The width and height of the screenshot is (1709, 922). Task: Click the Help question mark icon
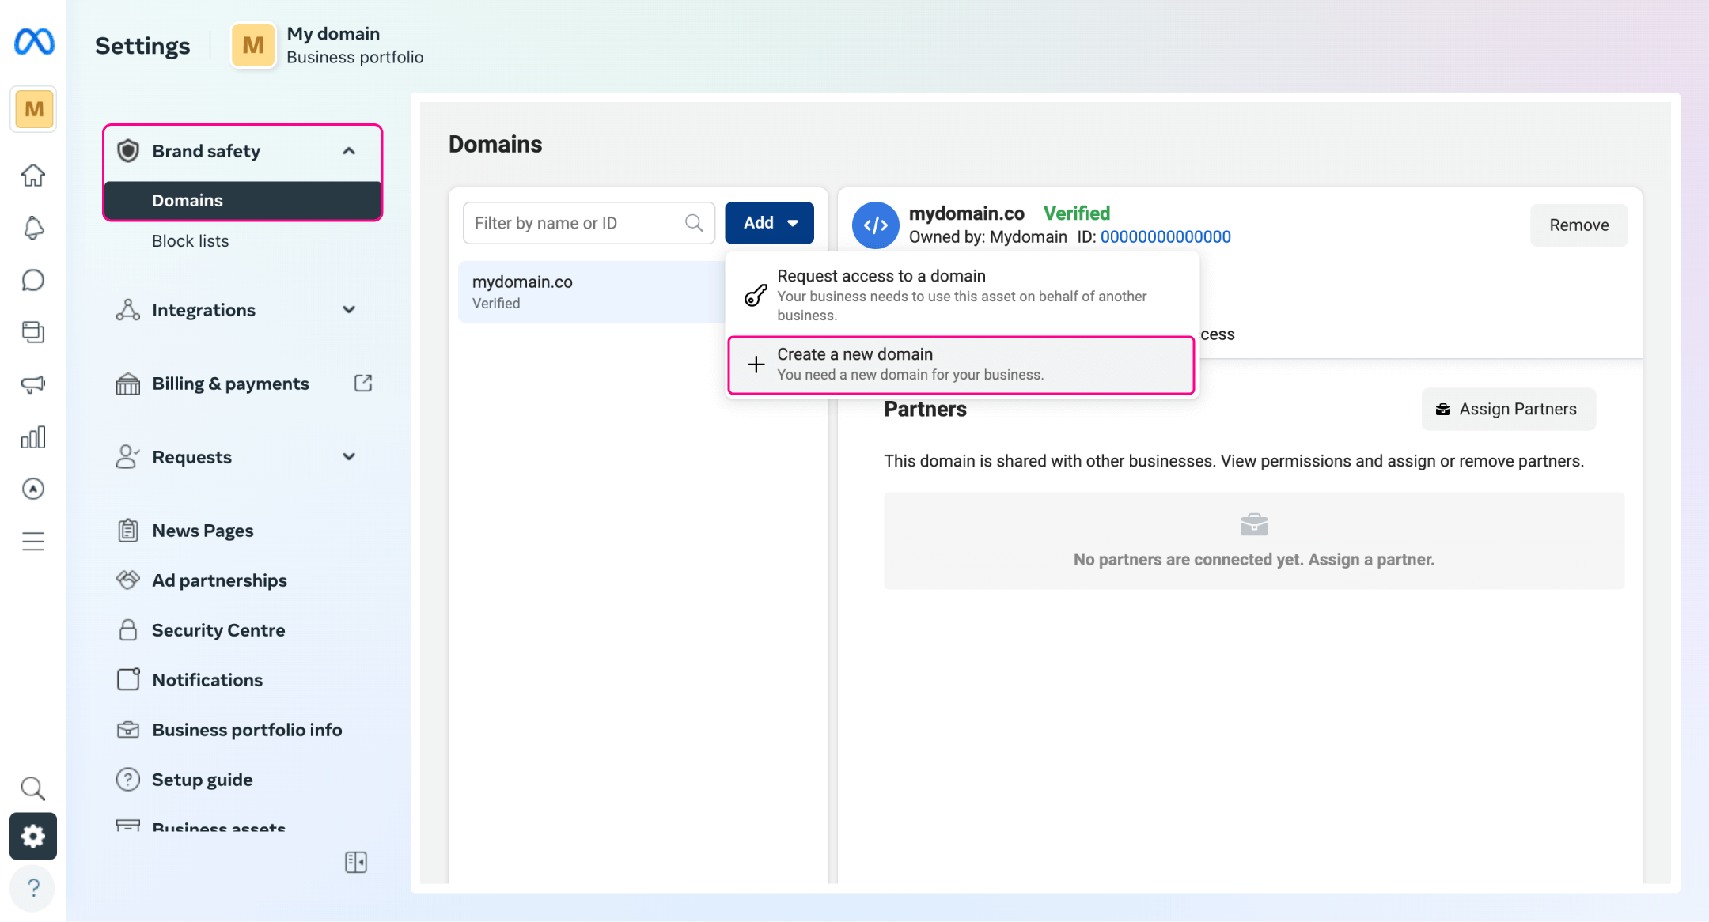[x=33, y=888]
